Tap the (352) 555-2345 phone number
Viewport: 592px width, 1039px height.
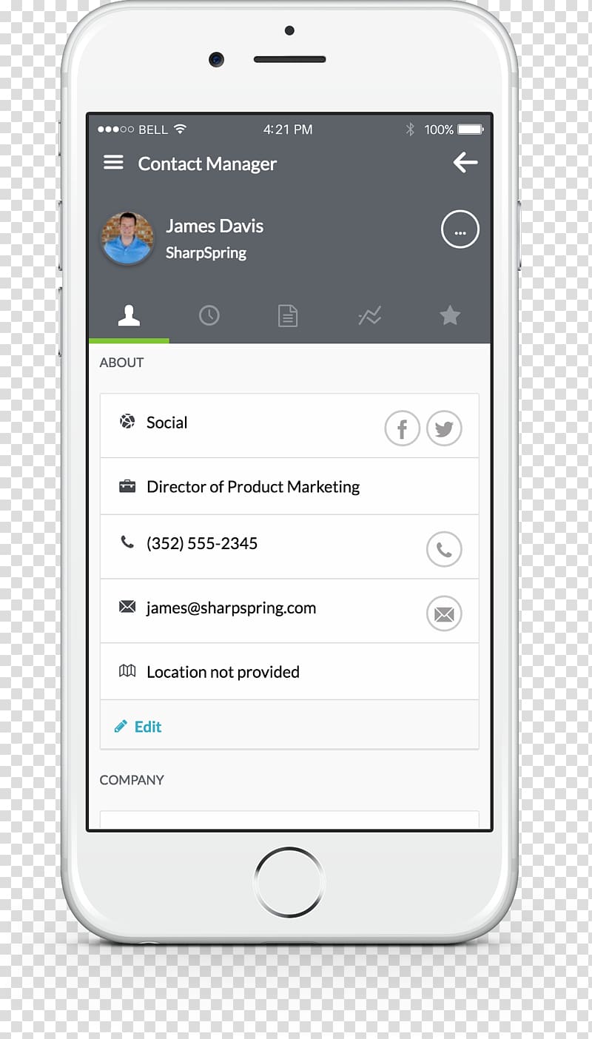(x=202, y=544)
